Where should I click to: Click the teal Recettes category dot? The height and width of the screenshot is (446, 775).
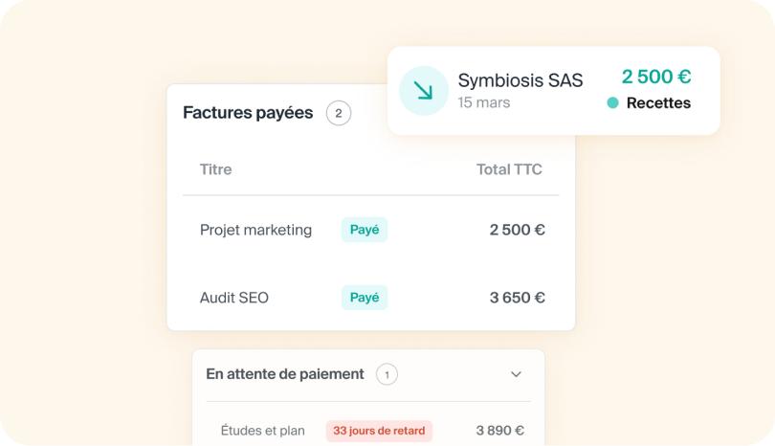(612, 102)
